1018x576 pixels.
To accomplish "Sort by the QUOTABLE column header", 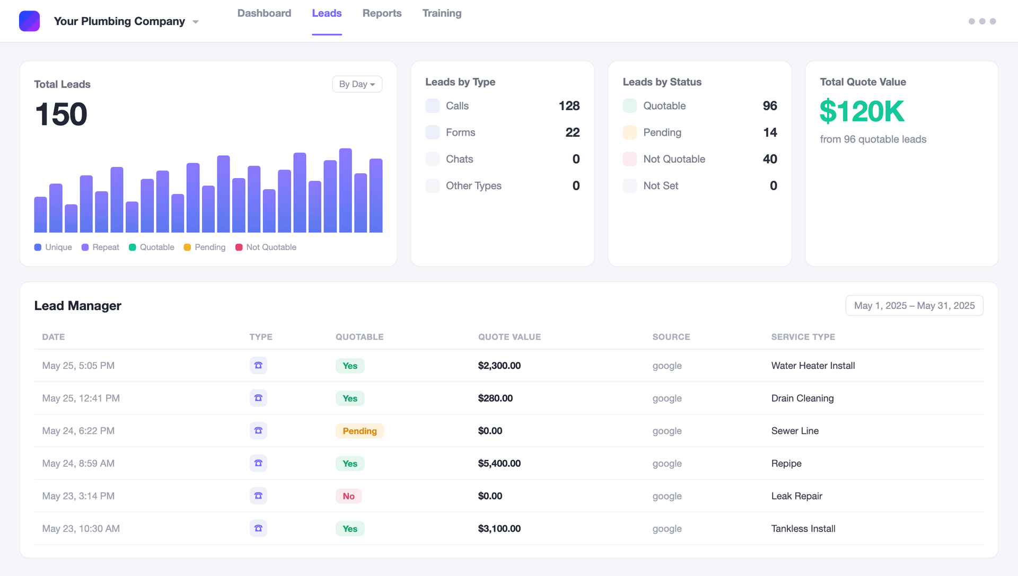I will 359,336.
